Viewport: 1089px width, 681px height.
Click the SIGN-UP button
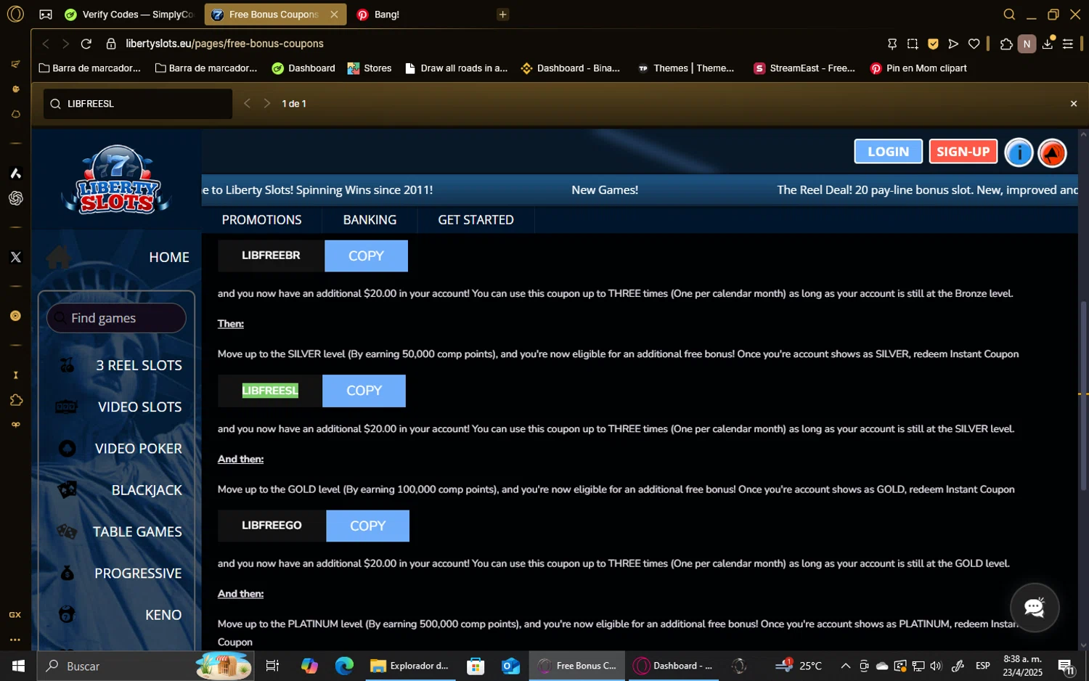tap(963, 151)
